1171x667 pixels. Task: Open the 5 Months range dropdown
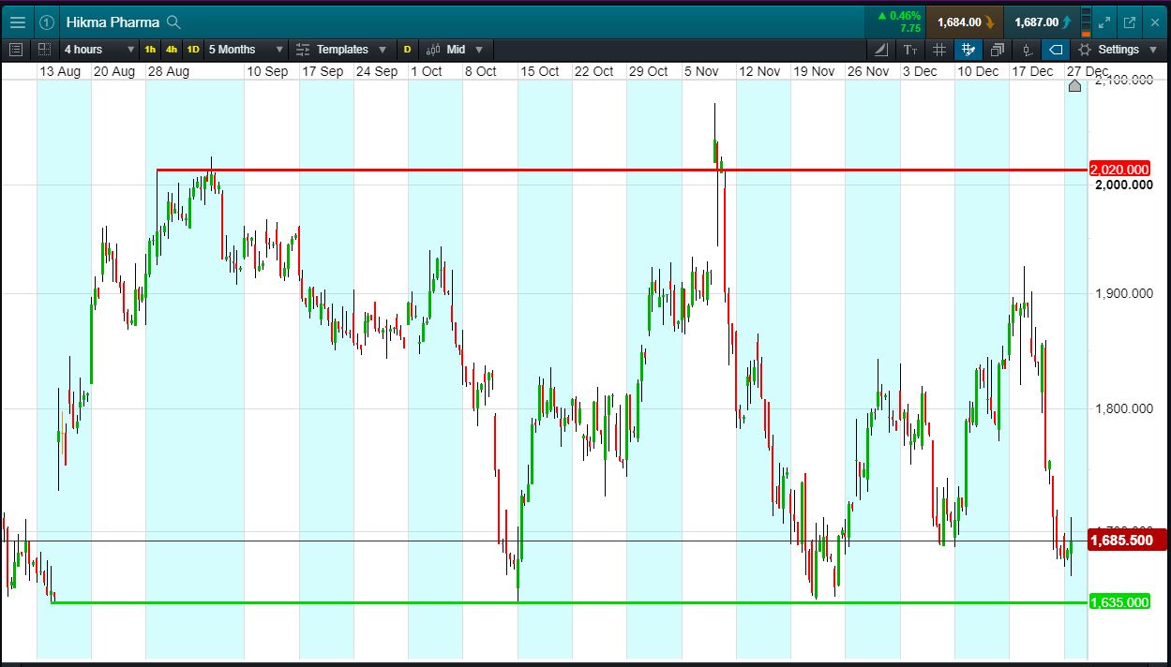pyautogui.click(x=246, y=50)
